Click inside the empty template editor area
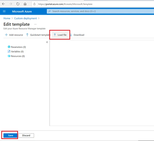The image size is (154, 141). [102, 83]
